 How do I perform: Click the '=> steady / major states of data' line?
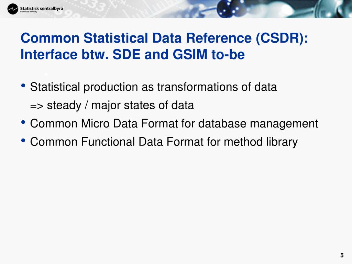tap(112, 106)
